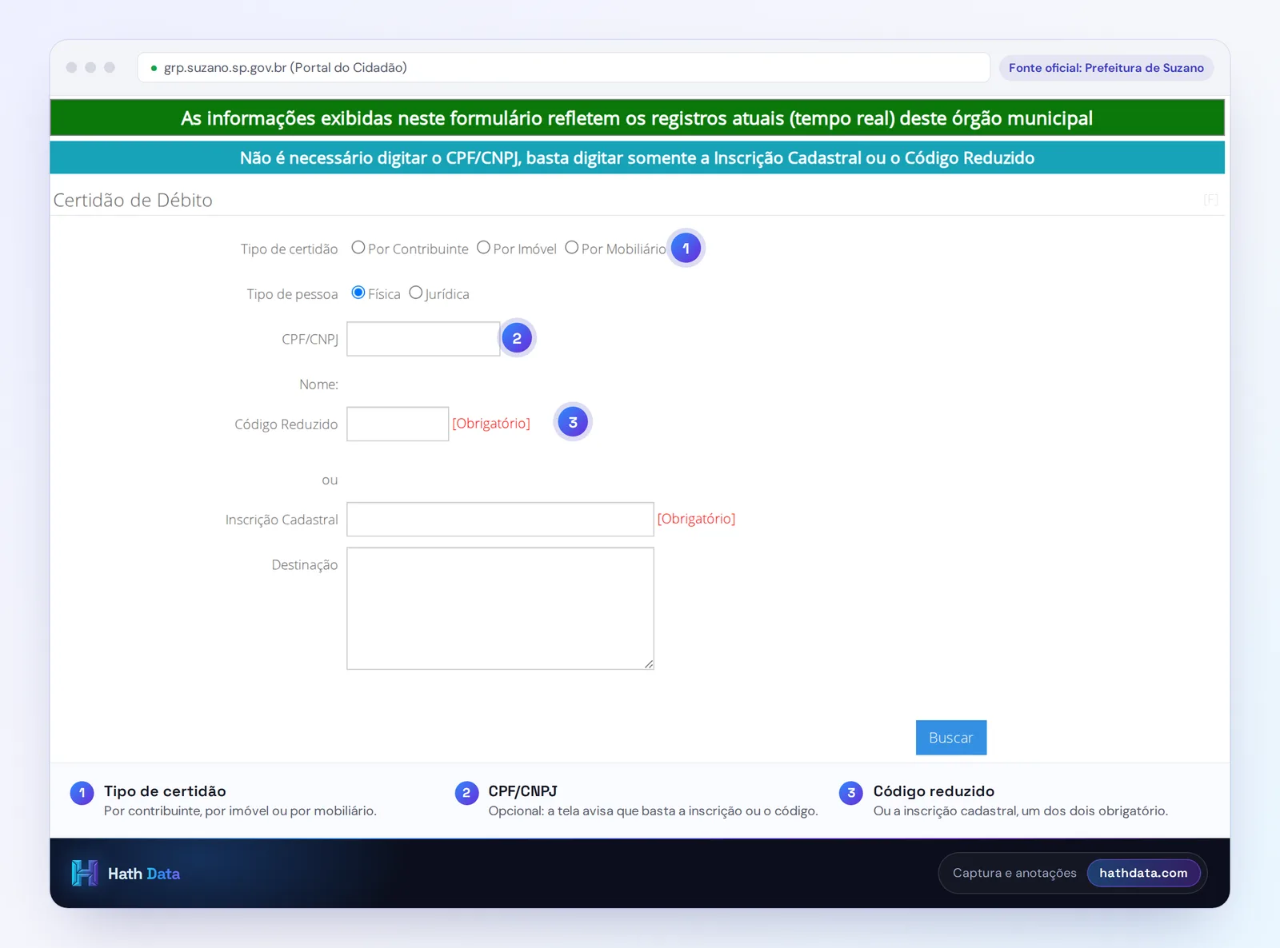
Task: Click the Destinação textarea resize grip
Action: pos(649,664)
